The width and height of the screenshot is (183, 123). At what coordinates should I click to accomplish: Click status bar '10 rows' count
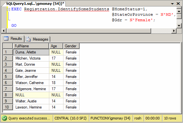click(x=170, y=118)
